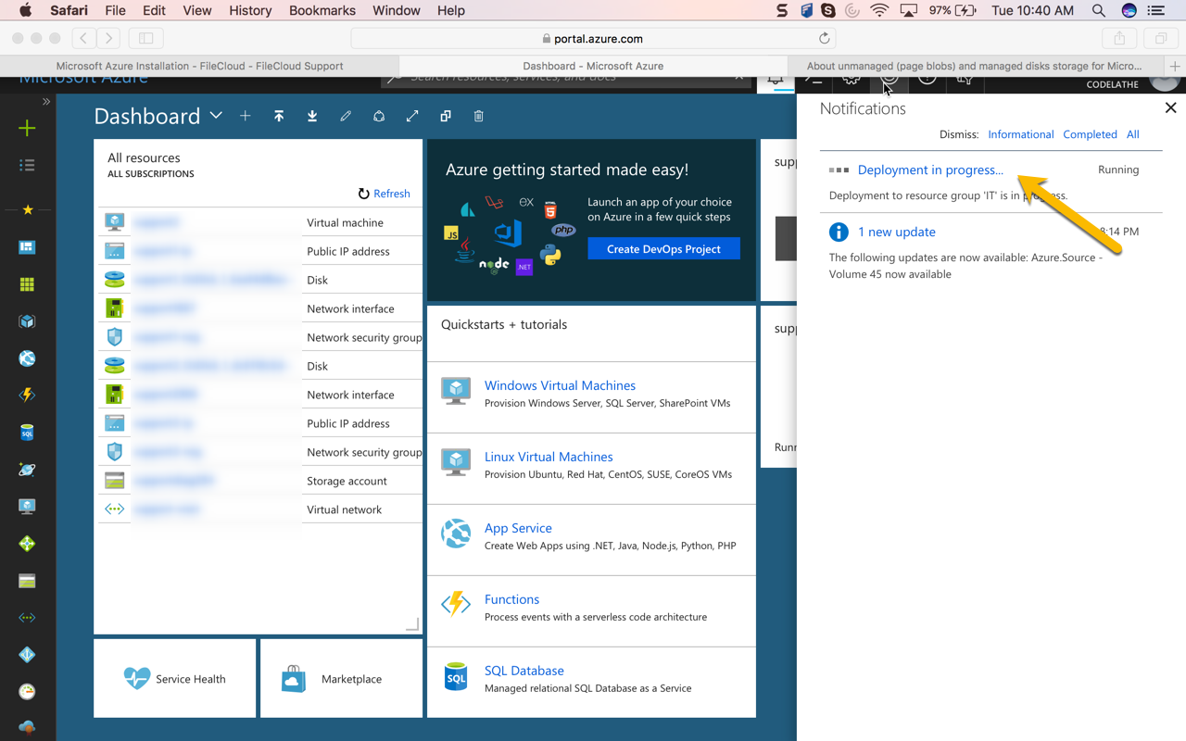This screenshot has width=1186, height=741.
Task: Click the Share dashboard icon
Action: tap(379, 117)
